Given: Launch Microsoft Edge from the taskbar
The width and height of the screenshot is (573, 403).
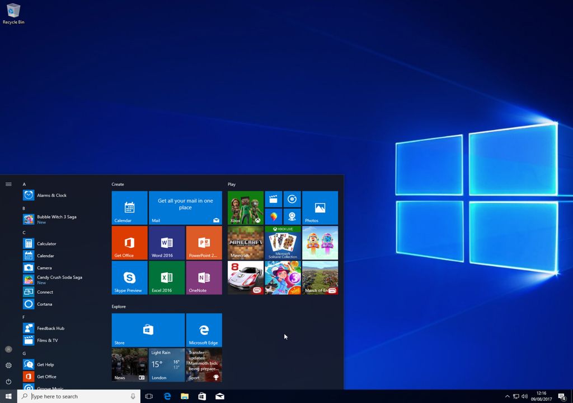Looking at the screenshot, I should (167, 396).
